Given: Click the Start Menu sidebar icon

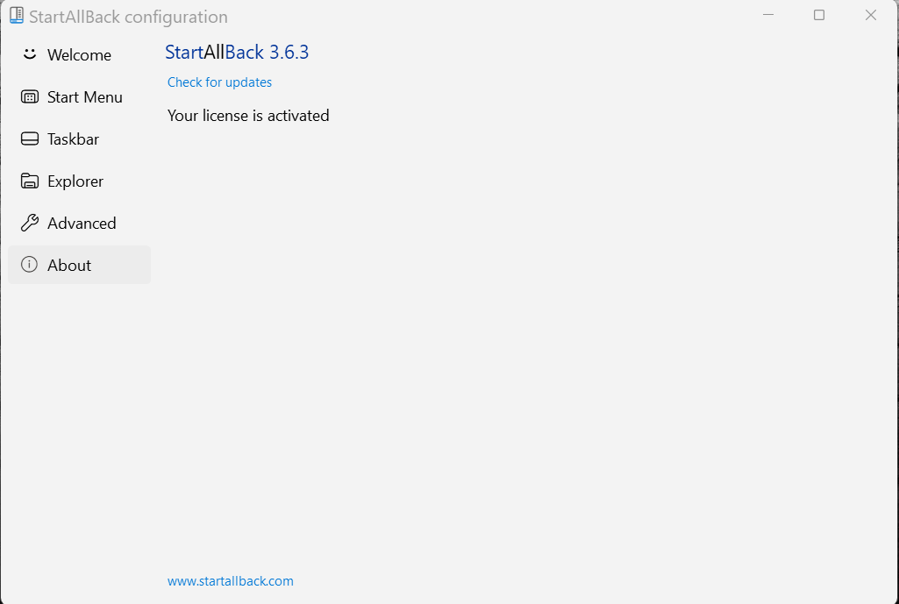Looking at the screenshot, I should [x=29, y=96].
